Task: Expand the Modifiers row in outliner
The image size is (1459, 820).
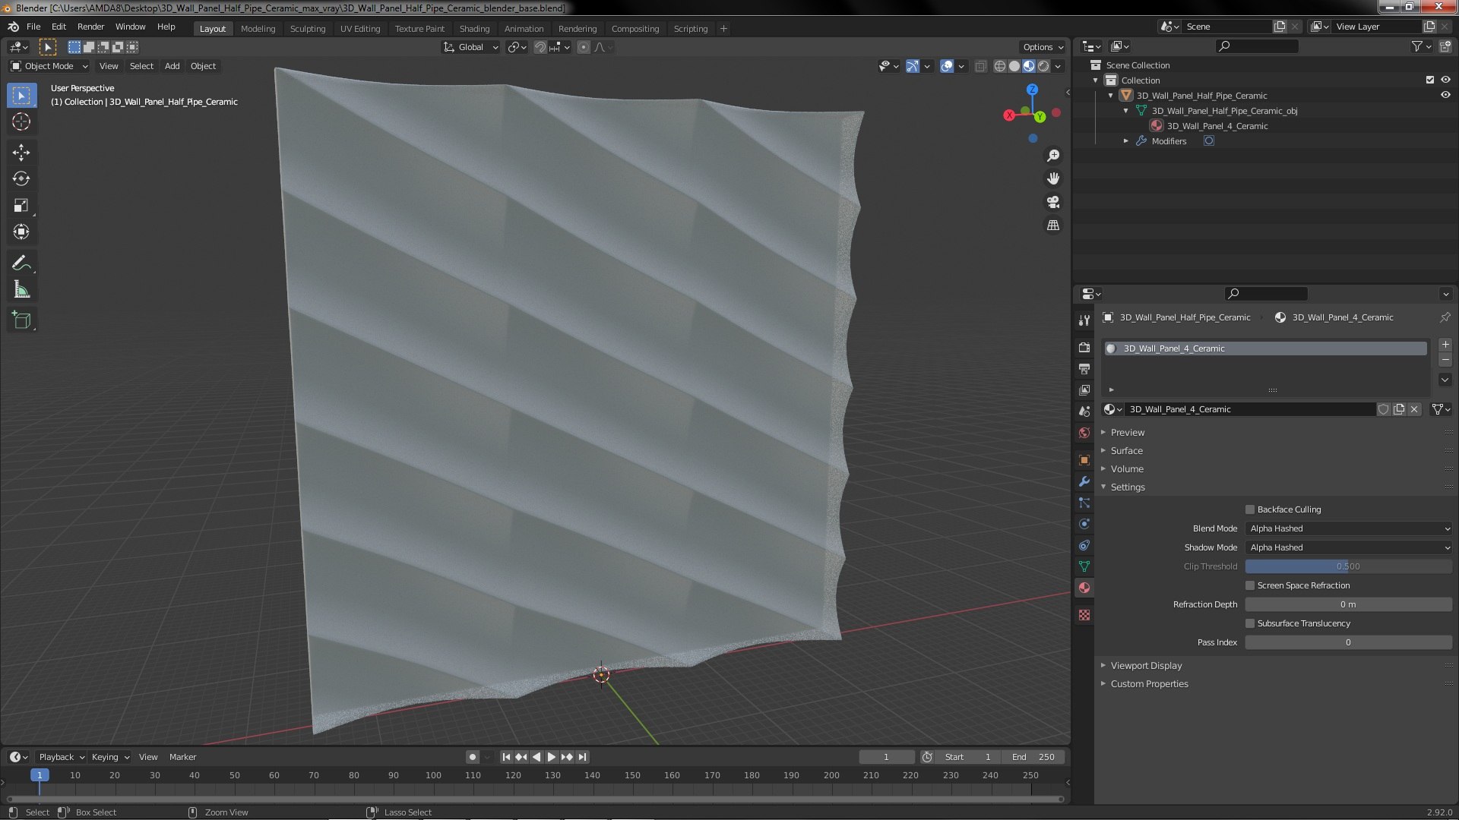Action: pyautogui.click(x=1126, y=141)
